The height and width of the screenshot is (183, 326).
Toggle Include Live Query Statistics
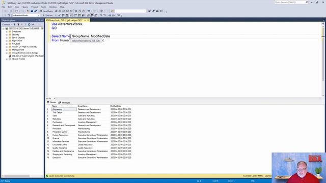click(79, 15)
